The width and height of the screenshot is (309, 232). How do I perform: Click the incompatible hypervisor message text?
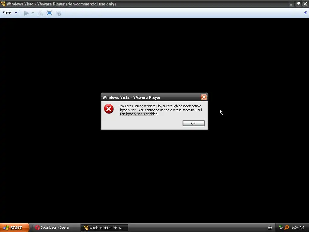tap(161, 110)
